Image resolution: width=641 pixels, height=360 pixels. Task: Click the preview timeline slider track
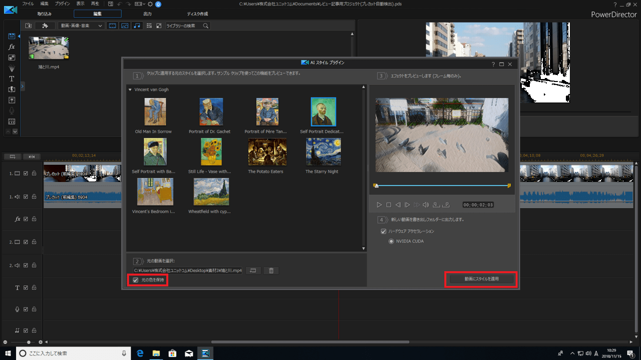(442, 185)
